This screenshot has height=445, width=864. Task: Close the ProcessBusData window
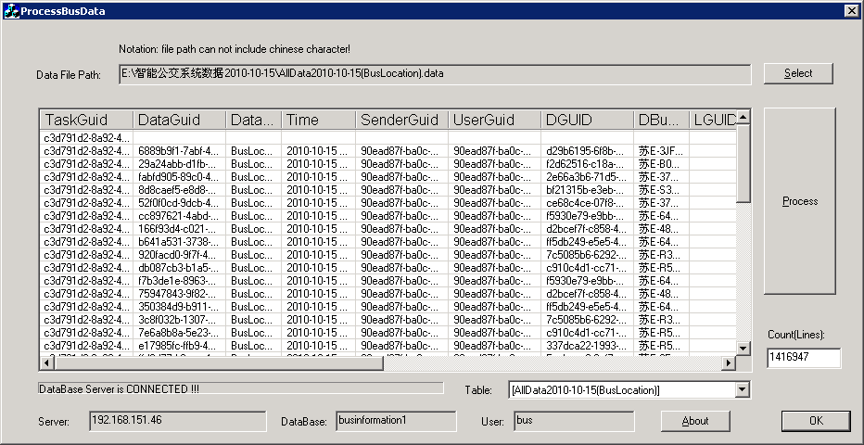pyautogui.click(x=850, y=11)
